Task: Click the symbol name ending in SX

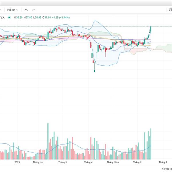Action: tap(2, 17)
